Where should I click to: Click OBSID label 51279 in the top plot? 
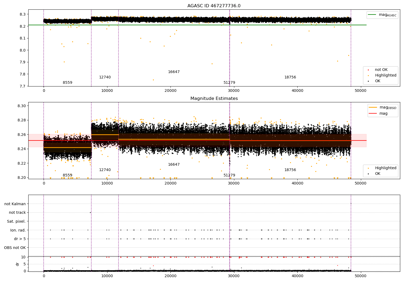tap(229, 83)
